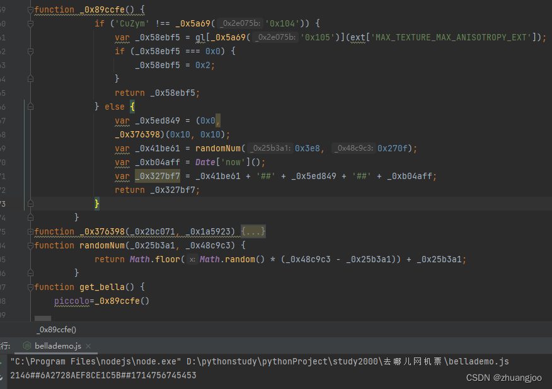Viewport: 552px width, 389px height.
Task: Click the randomNum call on _0x41be61 line
Action: pyautogui.click(x=218, y=148)
